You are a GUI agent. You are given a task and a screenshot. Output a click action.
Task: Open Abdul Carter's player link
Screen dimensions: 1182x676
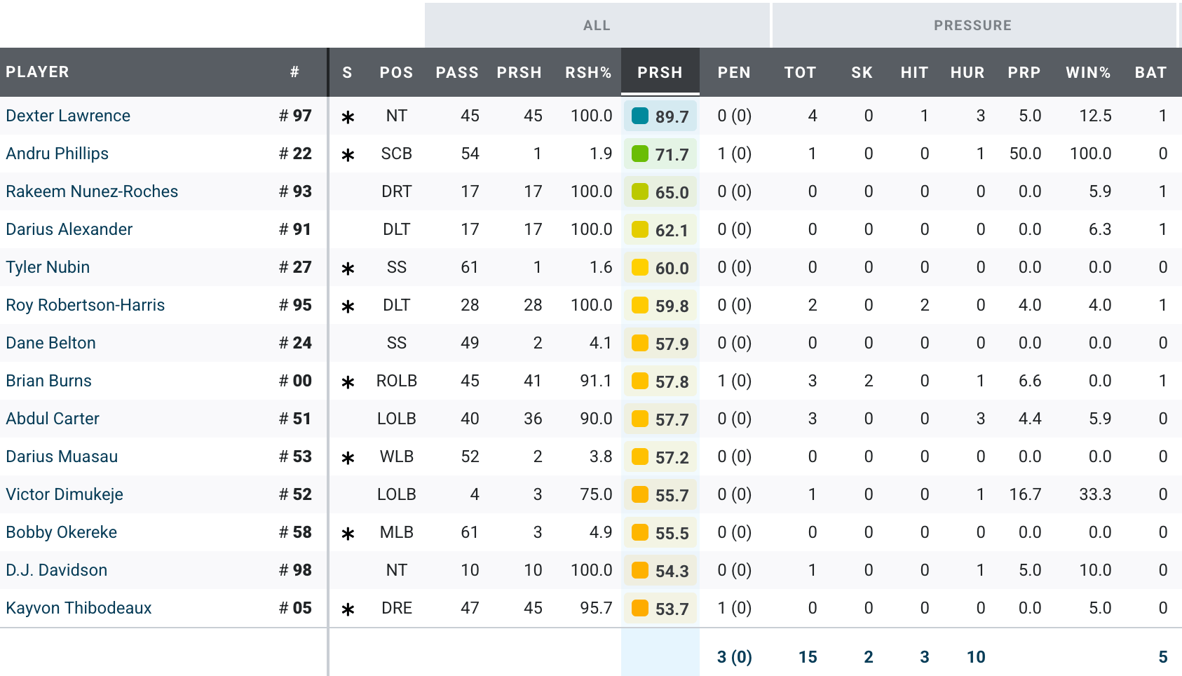pos(53,419)
